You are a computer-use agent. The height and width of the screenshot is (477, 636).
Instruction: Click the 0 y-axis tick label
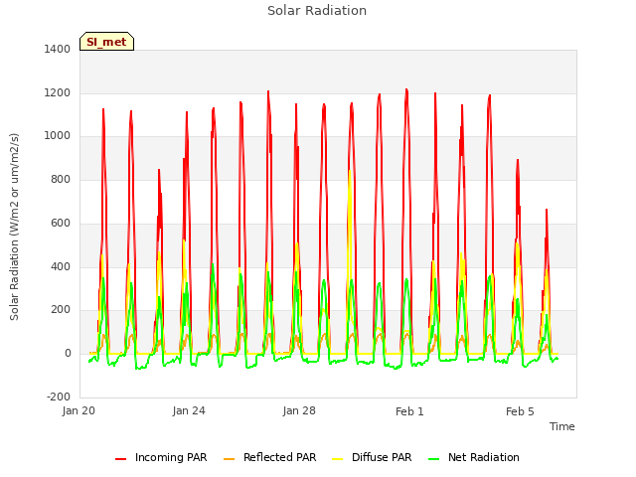point(68,354)
